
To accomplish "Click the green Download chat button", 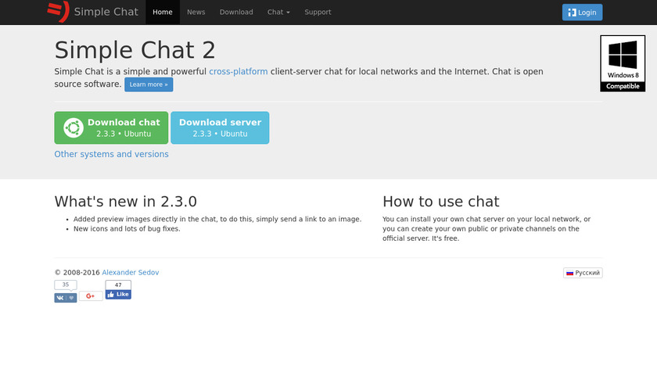I will coord(111,127).
